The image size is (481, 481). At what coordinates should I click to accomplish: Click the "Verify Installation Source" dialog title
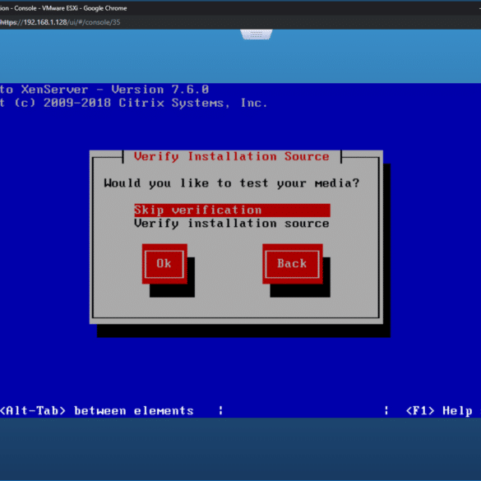pyautogui.click(x=232, y=156)
